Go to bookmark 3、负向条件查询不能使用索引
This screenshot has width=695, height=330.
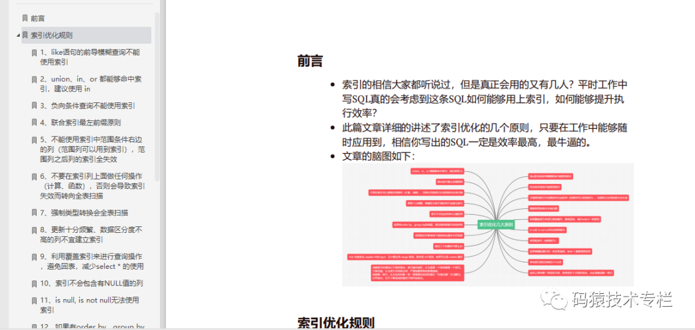pos(88,106)
